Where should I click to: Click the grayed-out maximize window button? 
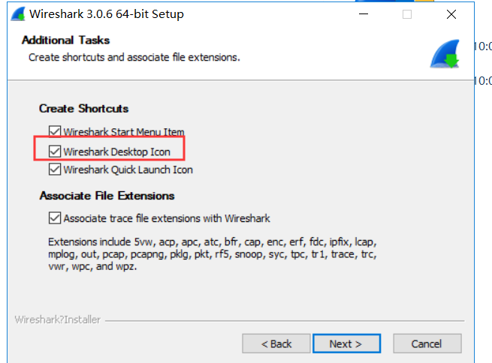[x=407, y=14]
